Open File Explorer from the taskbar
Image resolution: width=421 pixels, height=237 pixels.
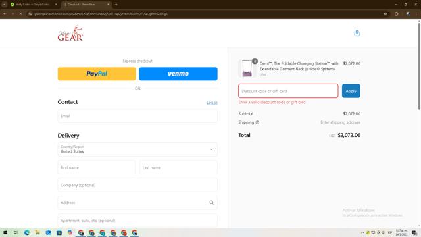37,232
